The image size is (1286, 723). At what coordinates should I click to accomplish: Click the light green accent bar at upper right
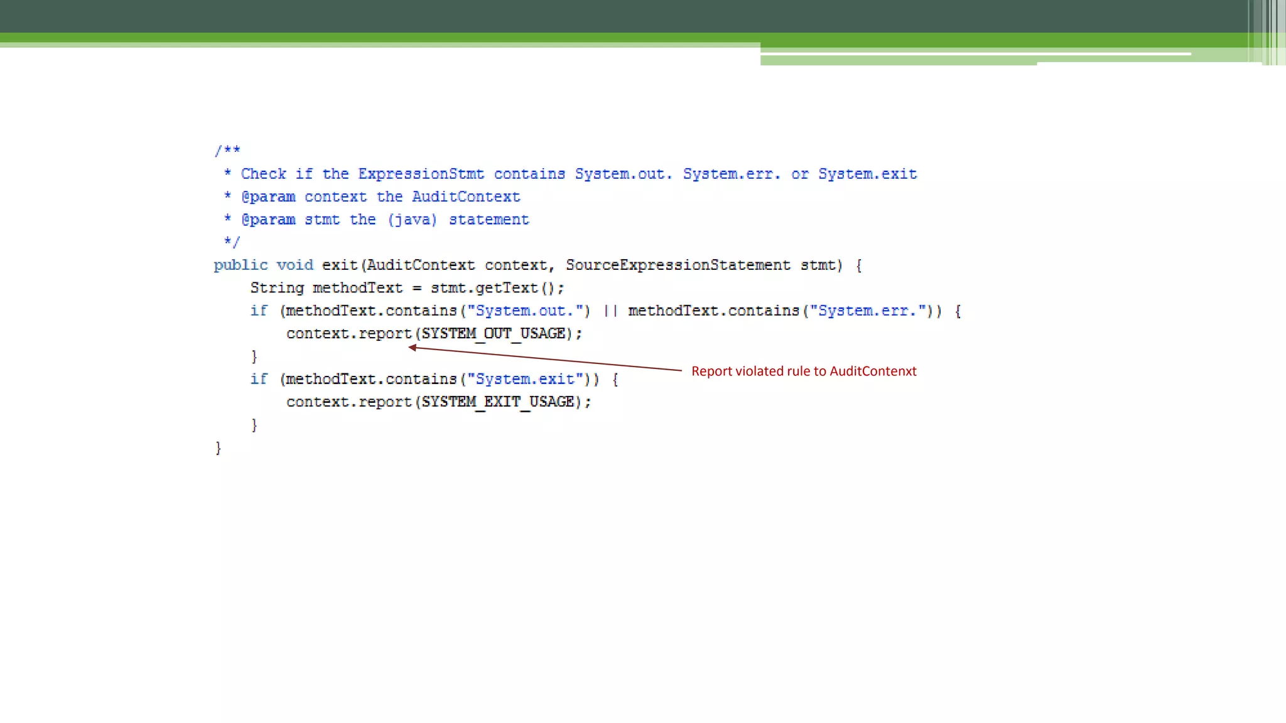[898, 60]
